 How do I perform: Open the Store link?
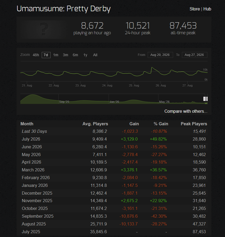[x=195, y=9]
